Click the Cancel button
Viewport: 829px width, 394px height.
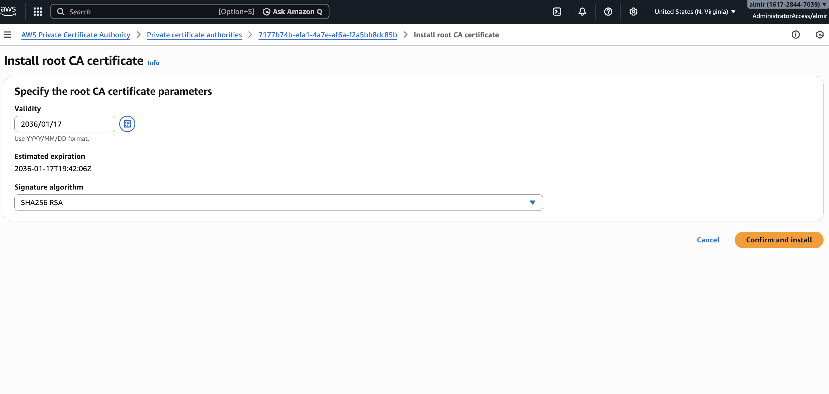pyautogui.click(x=708, y=240)
